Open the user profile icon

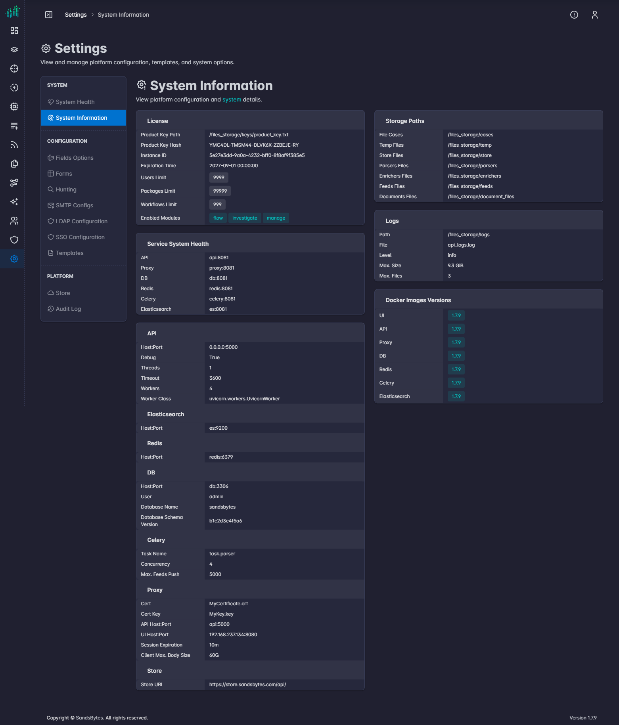595,15
